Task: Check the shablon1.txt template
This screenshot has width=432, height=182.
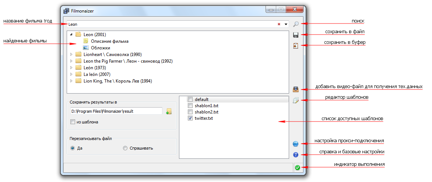Action: 190,106
